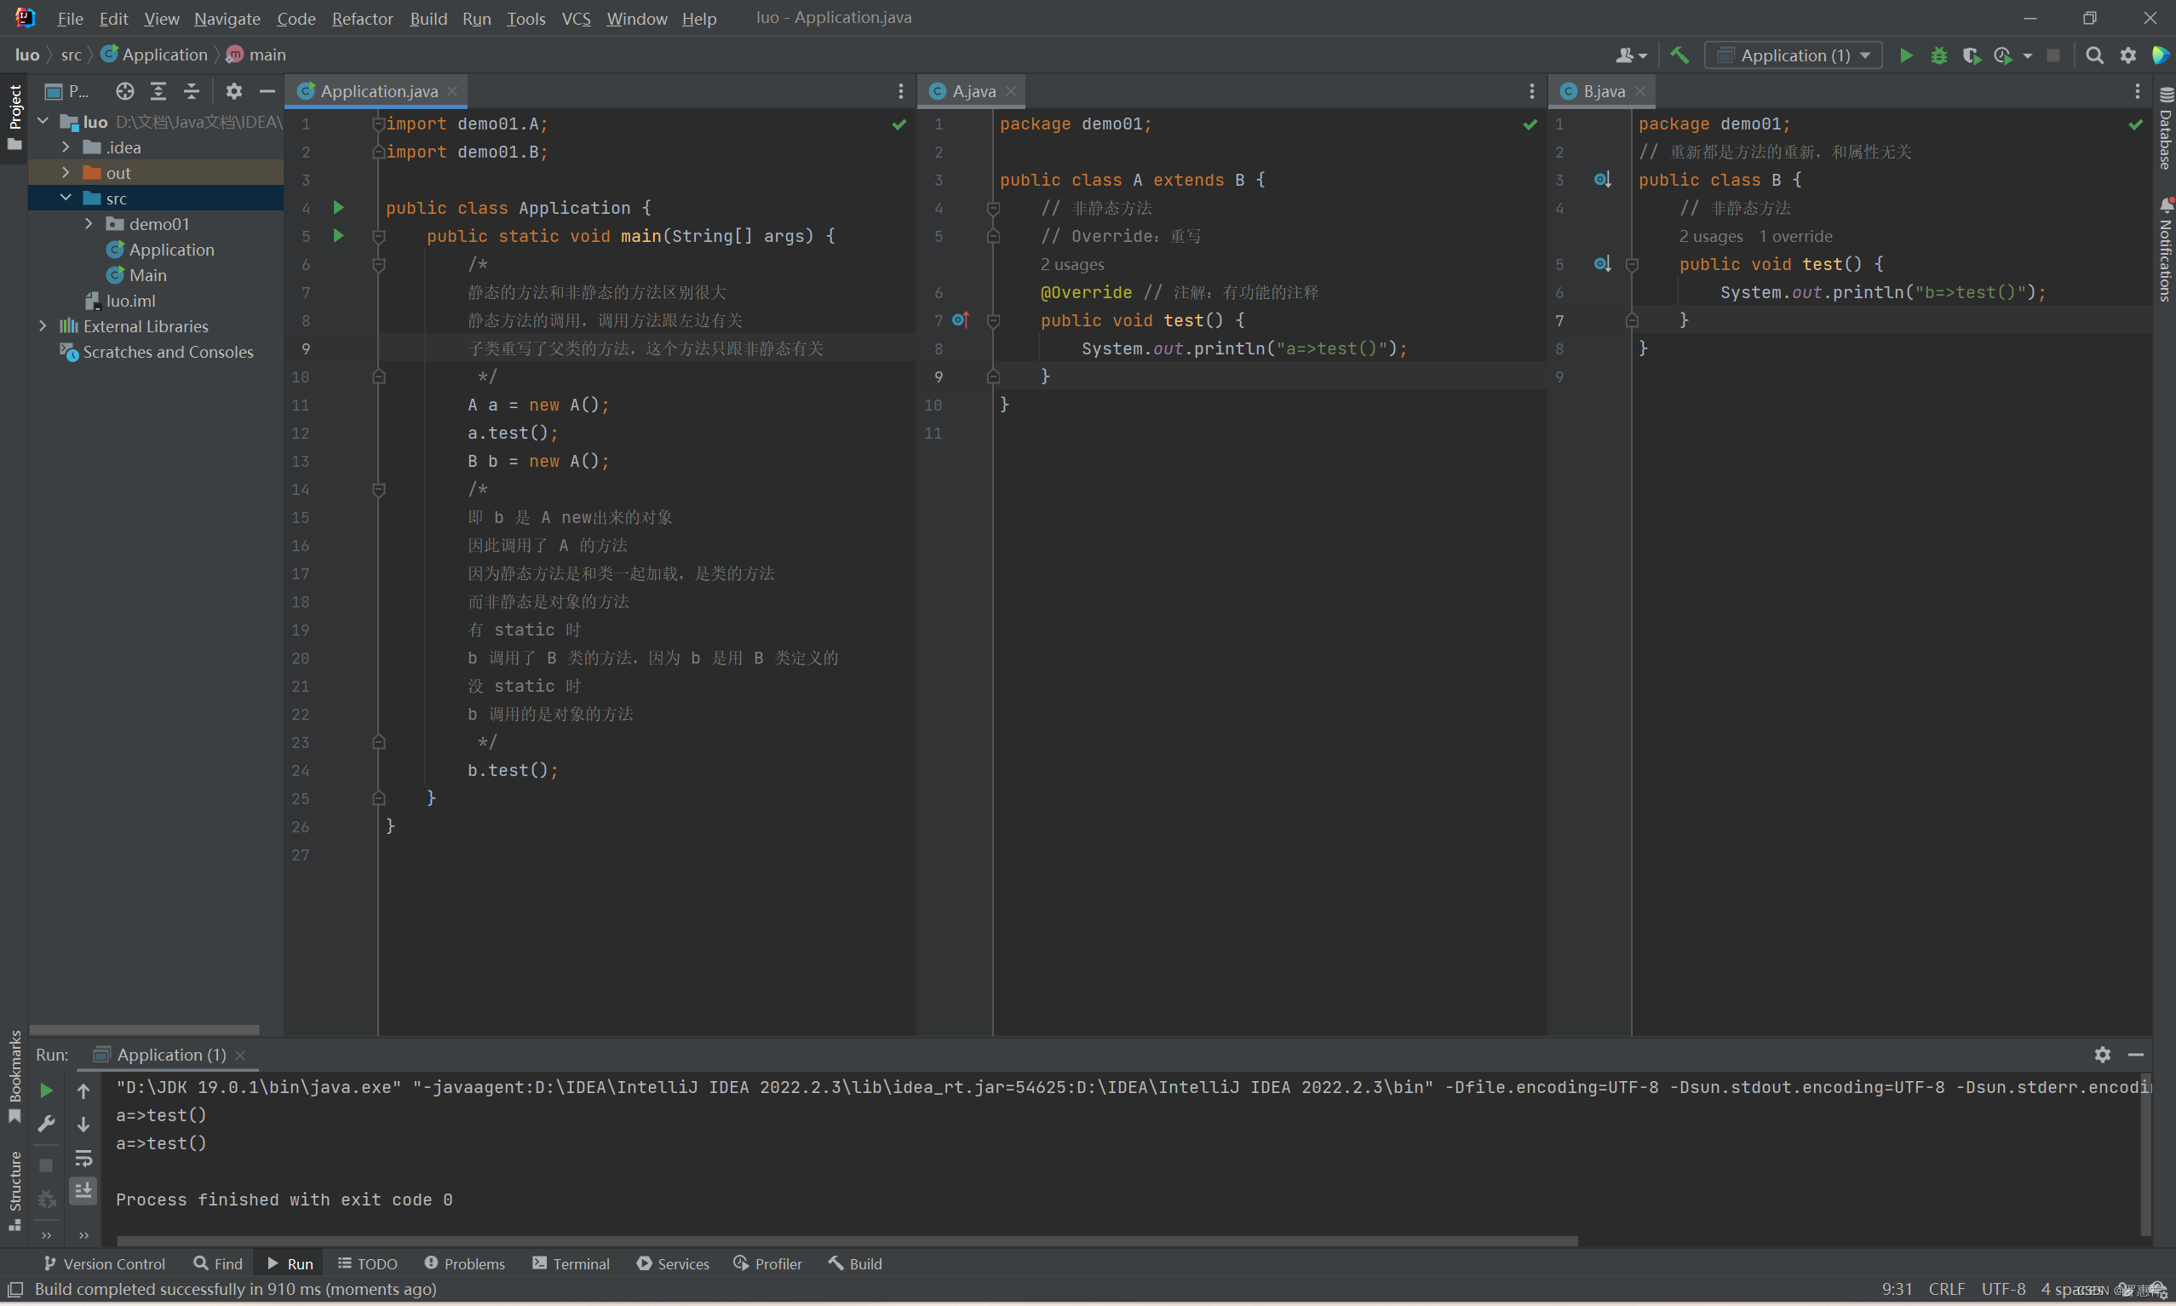2176x1306 pixels.
Task: Open Search Everywhere magnifier icon
Action: [x=2094, y=55]
